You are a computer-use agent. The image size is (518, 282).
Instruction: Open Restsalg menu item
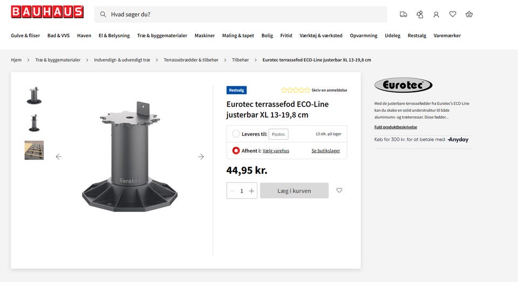[x=417, y=36]
